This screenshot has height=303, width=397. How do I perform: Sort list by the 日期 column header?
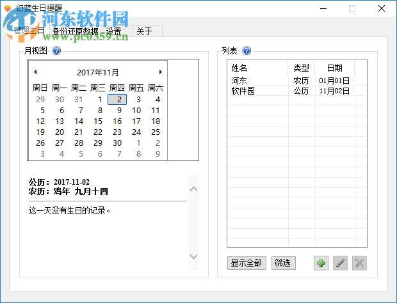(x=335, y=68)
